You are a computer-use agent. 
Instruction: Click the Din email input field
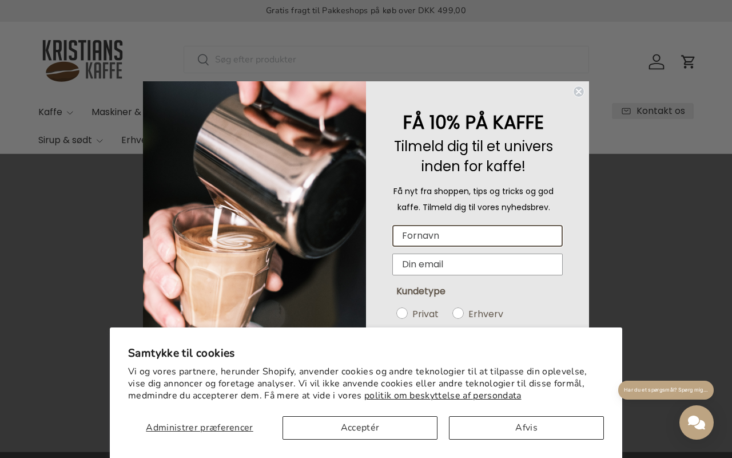click(x=478, y=264)
